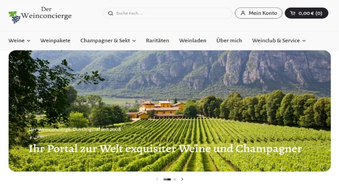Expand the Champagner & Sekt chevron
Image resolution: width=339 pixels, height=185 pixels.
134,41
